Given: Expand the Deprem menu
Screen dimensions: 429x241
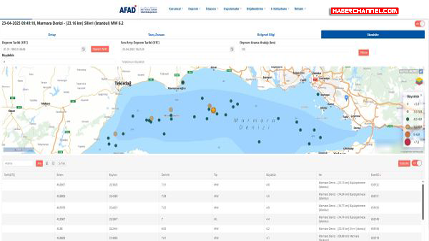Looking at the screenshot, I should 194,9.
